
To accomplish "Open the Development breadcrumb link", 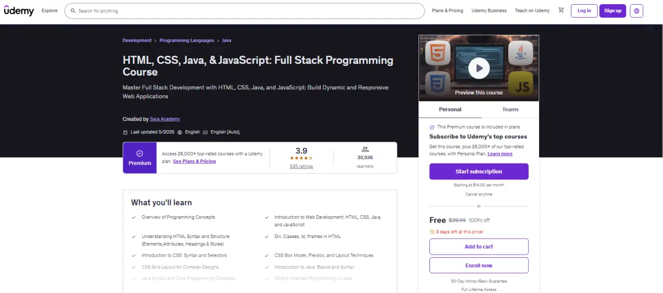I will pos(137,40).
